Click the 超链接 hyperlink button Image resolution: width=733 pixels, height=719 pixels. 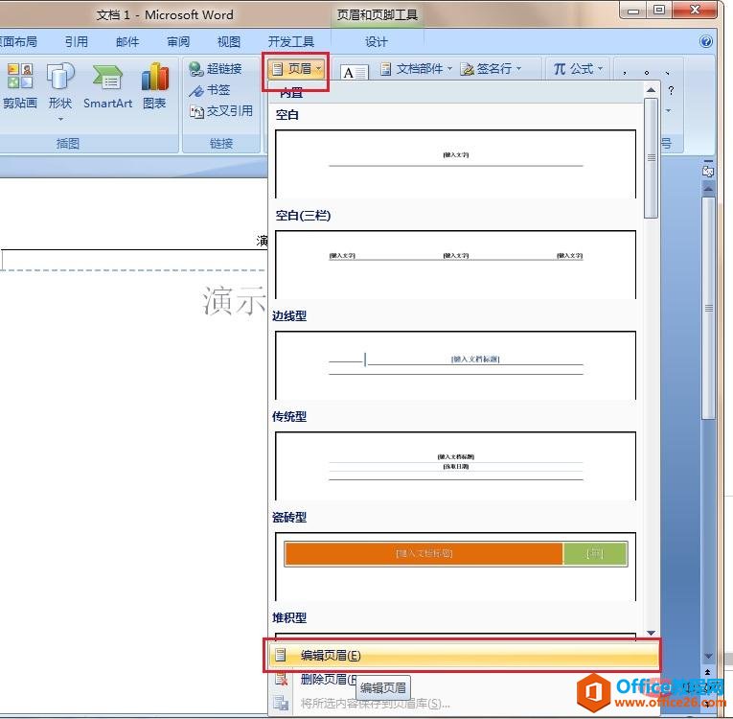(x=216, y=69)
